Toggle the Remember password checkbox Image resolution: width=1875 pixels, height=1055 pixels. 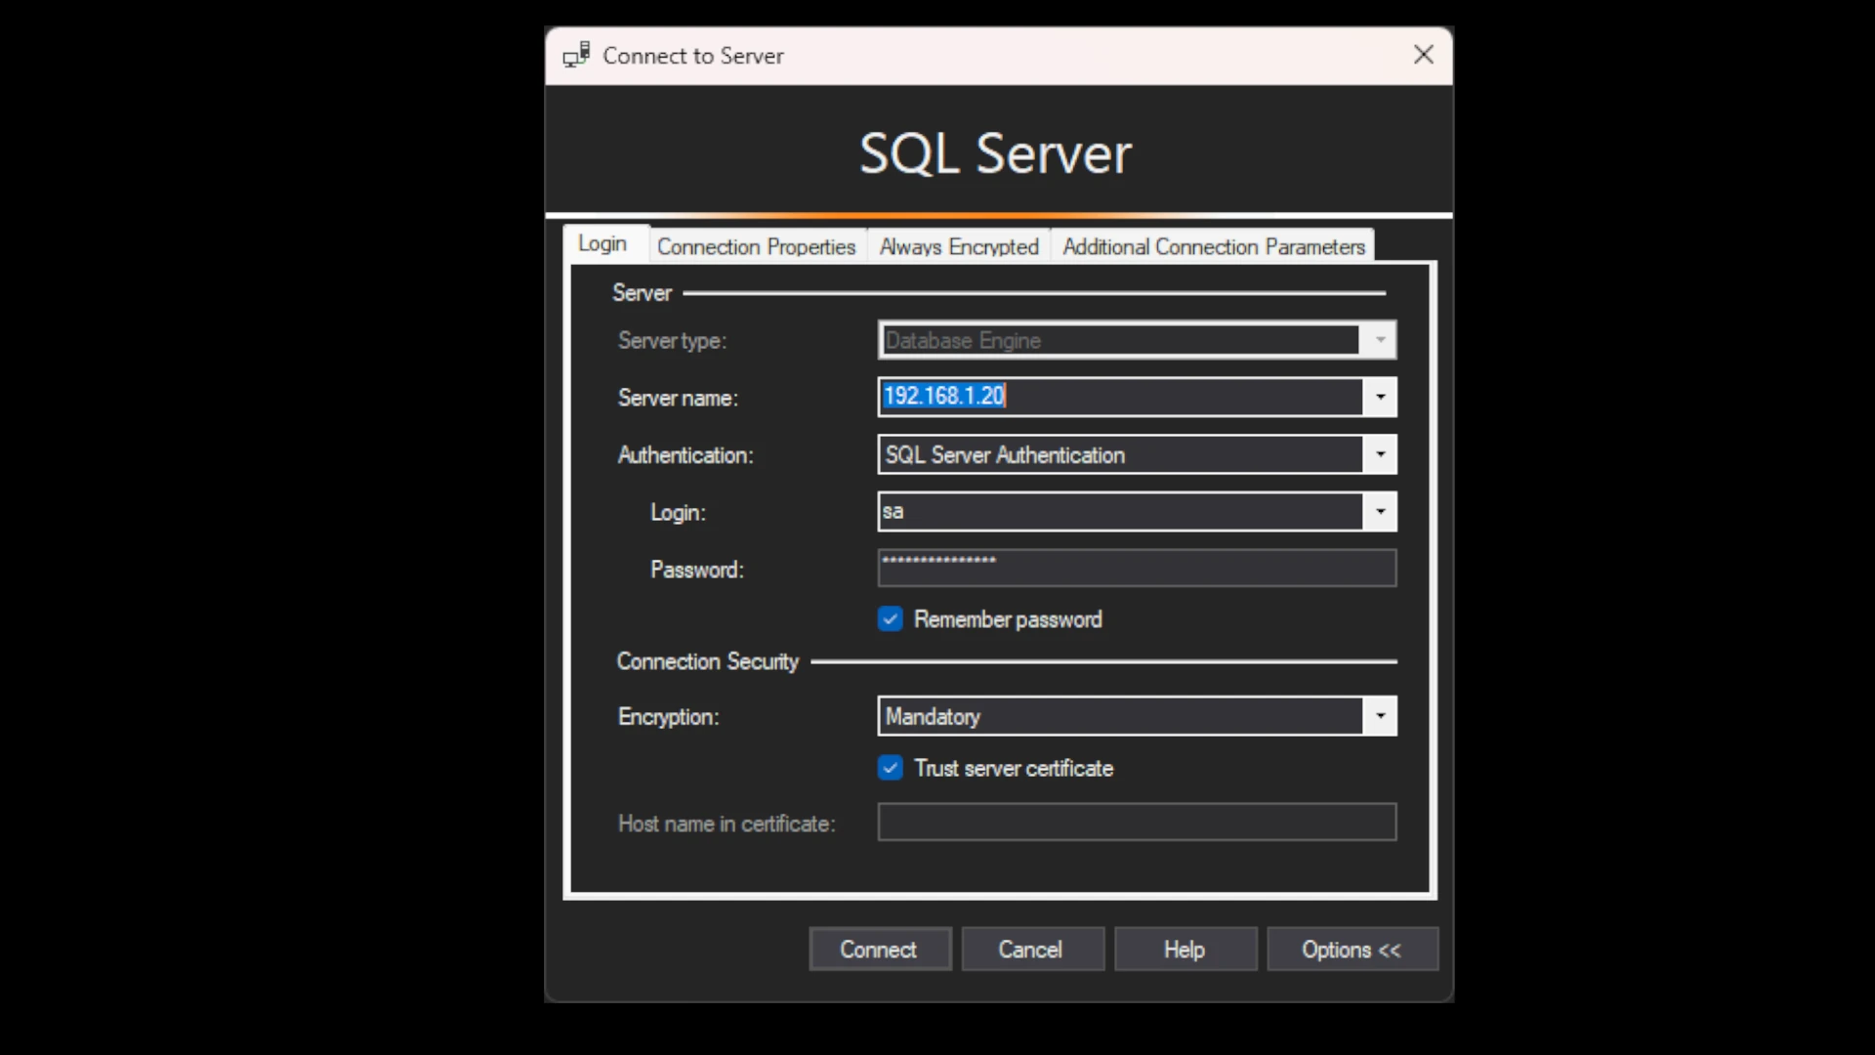[x=890, y=619]
